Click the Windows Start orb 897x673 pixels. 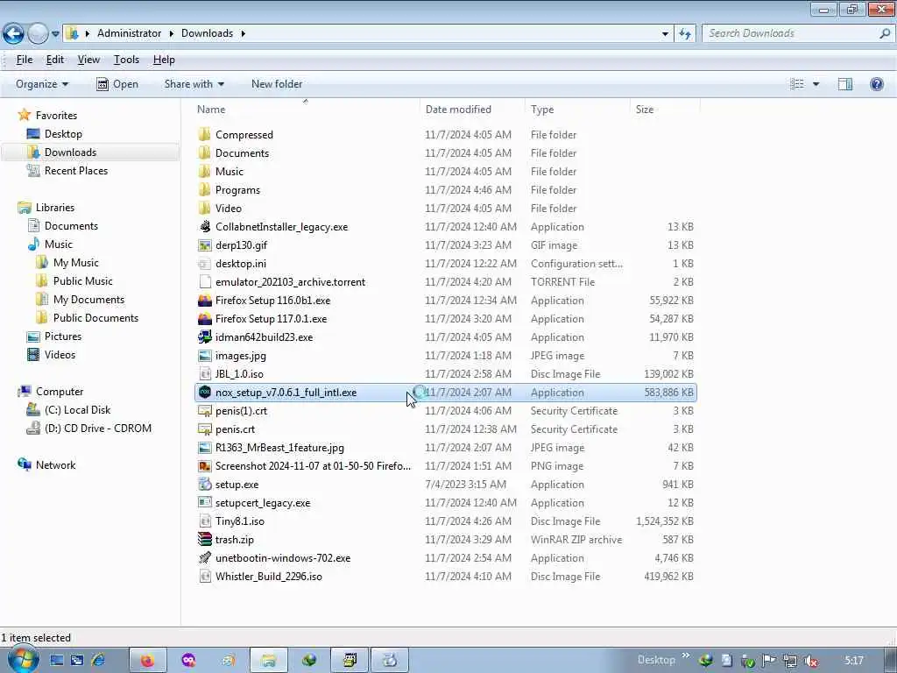click(x=23, y=661)
